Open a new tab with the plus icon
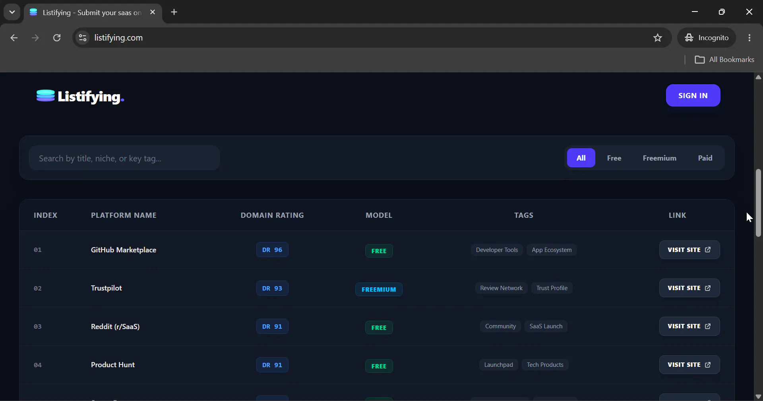 pyautogui.click(x=174, y=12)
